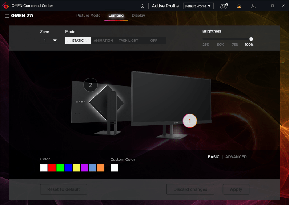Pick the purple color swatch
This screenshot has height=205, width=289.
pyautogui.click(x=84, y=168)
